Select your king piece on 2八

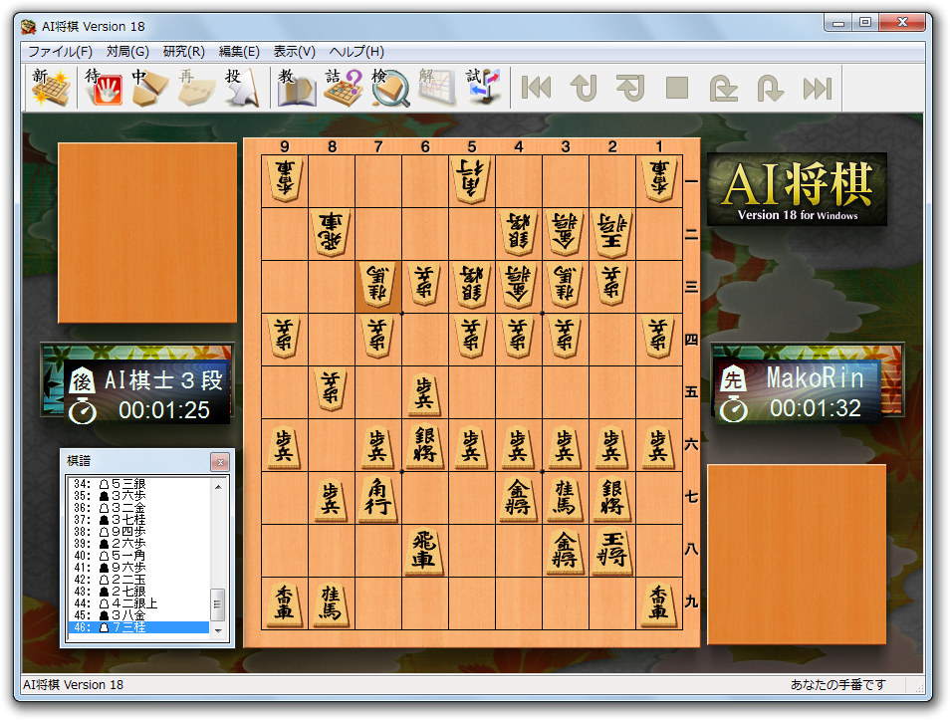point(612,551)
